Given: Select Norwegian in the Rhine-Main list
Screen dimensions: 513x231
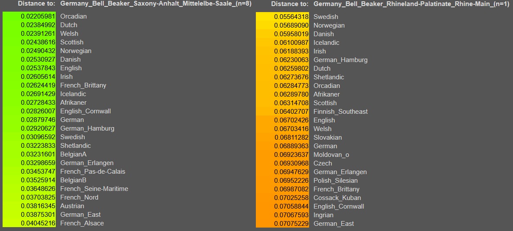Looking at the screenshot, I should [329, 25].
